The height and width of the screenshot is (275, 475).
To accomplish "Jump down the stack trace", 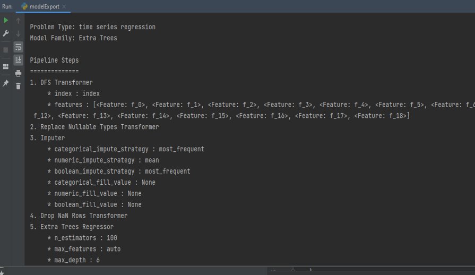I will (18, 33).
